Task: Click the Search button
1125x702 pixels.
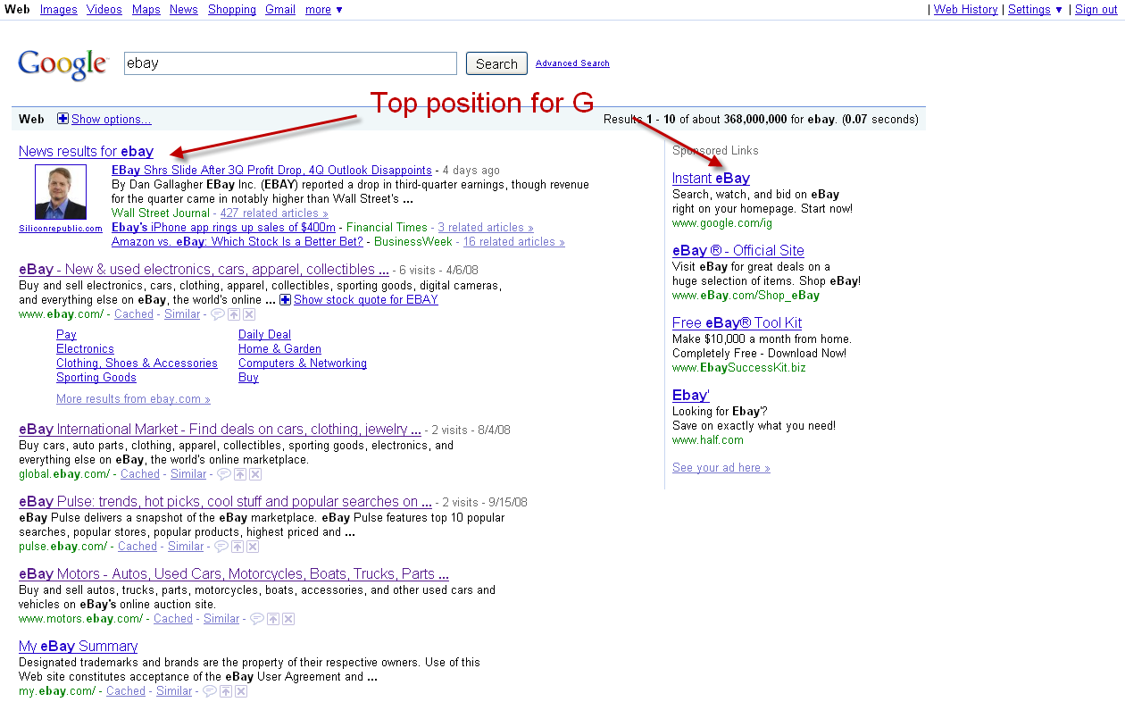Action: tap(496, 63)
